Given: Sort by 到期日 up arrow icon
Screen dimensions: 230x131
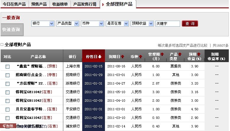Looking at the screenshot, I should point(122,56).
